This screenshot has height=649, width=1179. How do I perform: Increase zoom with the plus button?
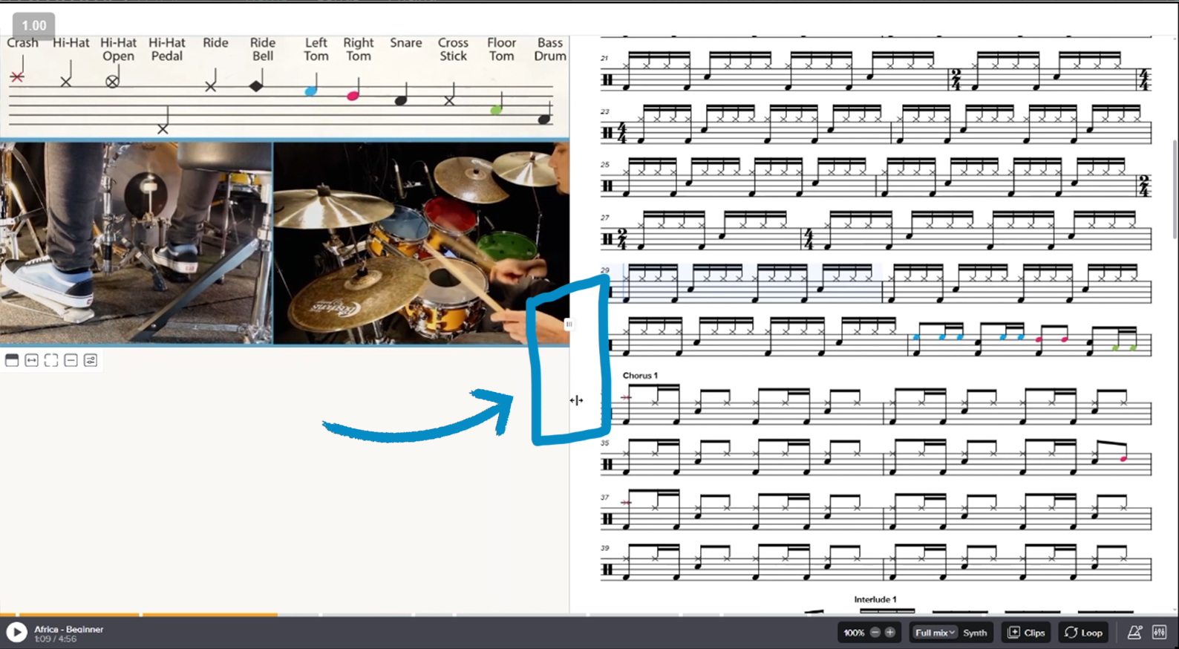tap(890, 633)
